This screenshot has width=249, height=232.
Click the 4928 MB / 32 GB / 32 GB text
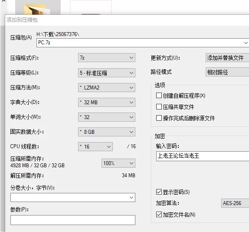(x=37, y=166)
